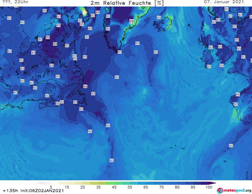252x194 pixels.
Task: Click the meteopool.org logo
Action: (234, 191)
